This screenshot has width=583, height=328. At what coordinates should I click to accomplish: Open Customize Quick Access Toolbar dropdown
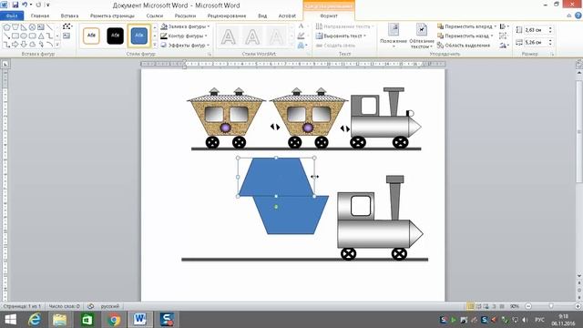point(48,5)
